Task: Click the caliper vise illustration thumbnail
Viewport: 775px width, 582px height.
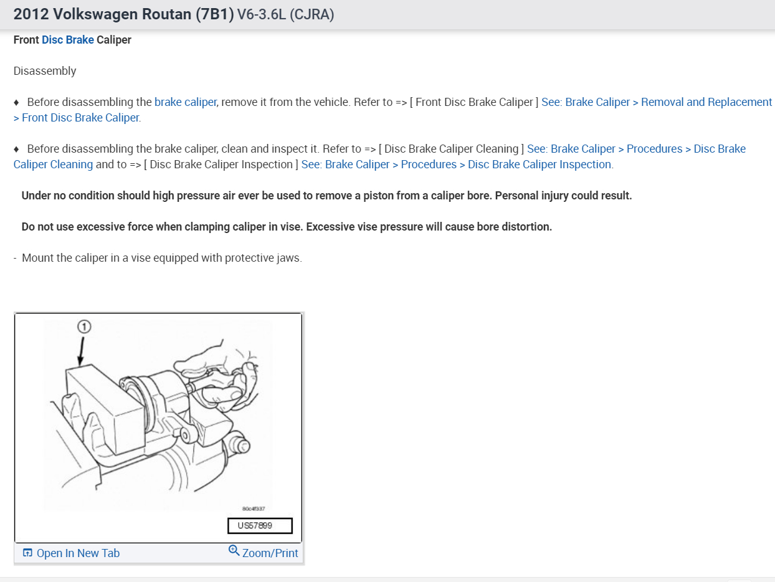Action: pos(158,427)
